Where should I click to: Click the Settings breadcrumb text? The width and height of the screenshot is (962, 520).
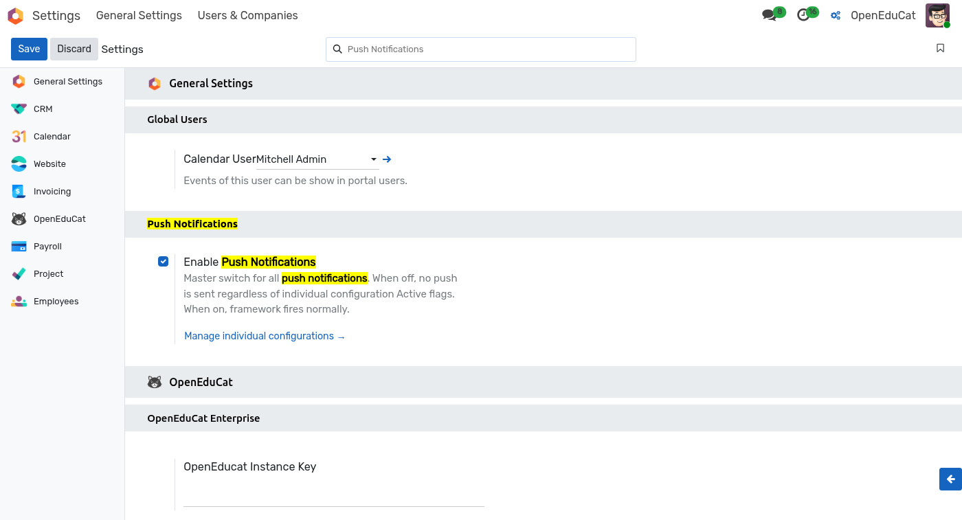tap(122, 49)
